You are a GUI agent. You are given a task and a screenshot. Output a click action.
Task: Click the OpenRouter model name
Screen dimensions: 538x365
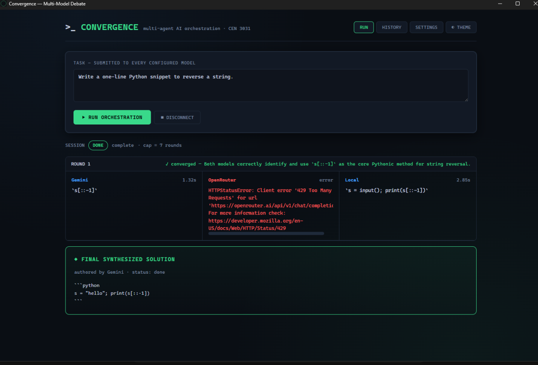tap(222, 180)
